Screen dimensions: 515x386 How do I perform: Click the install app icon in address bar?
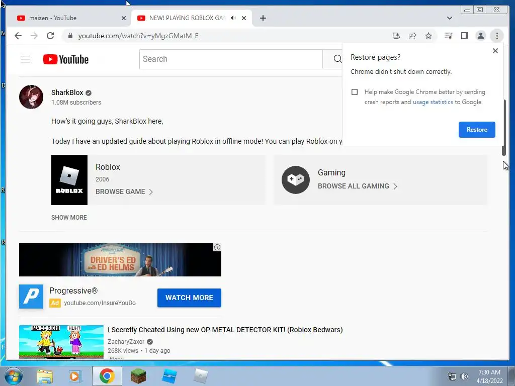tap(396, 36)
